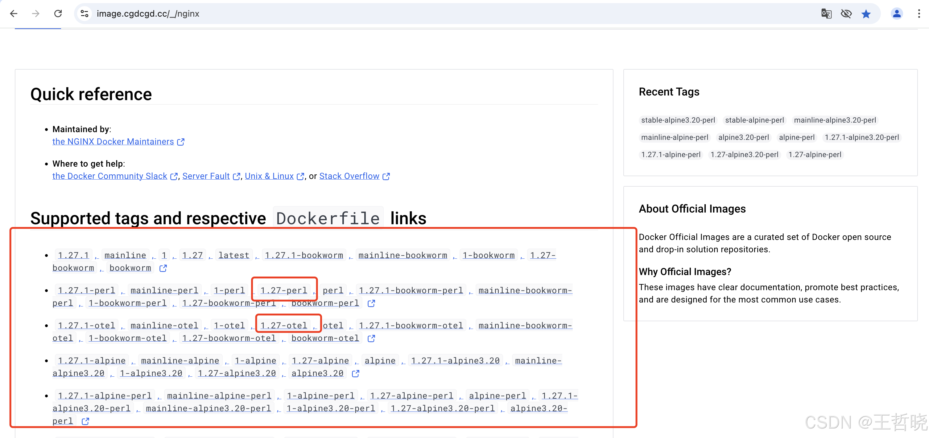The width and height of the screenshot is (929, 438).
Task: Open the mainline-alpine tag link
Action: 180,361
